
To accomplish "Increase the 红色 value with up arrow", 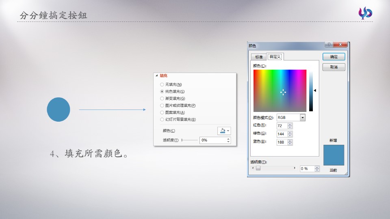I will [290, 124].
